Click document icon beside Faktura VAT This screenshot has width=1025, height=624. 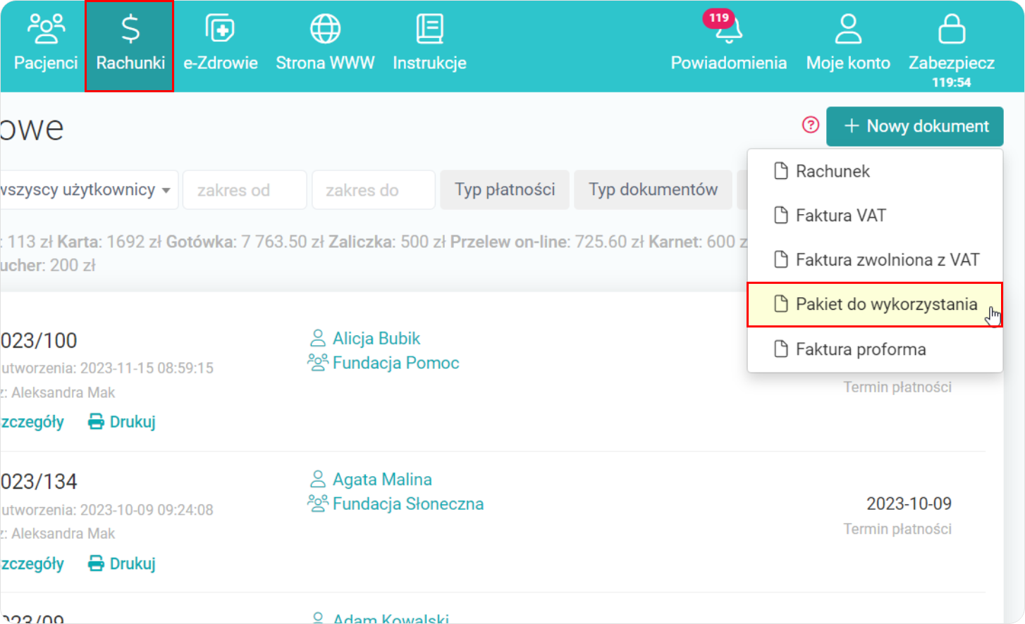(x=780, y=216)
